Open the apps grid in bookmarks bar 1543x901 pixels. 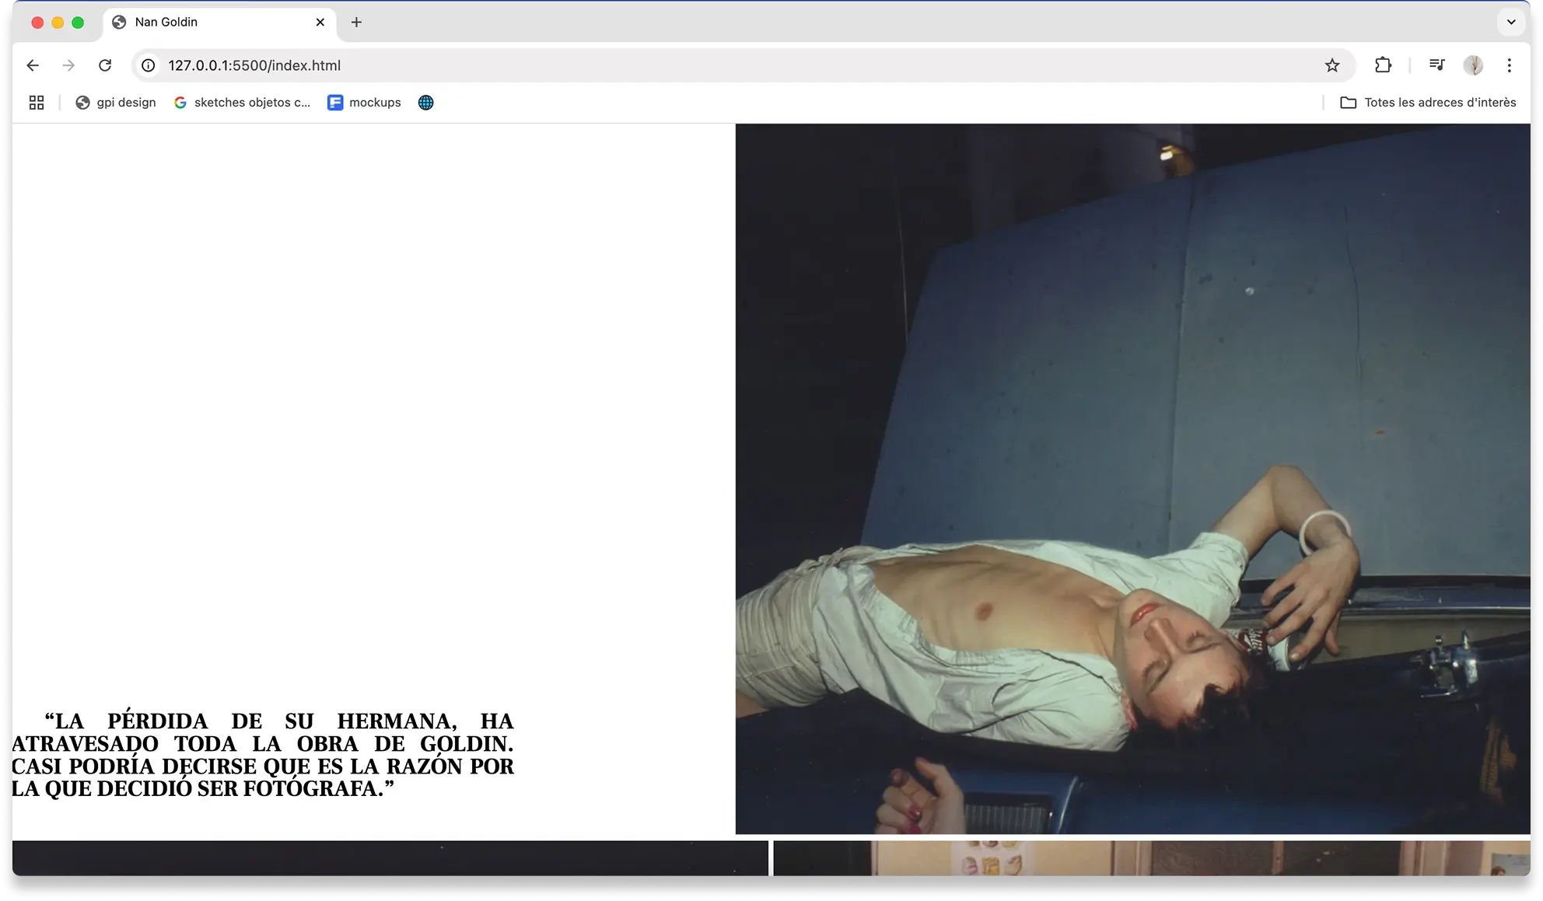point(37,103)
